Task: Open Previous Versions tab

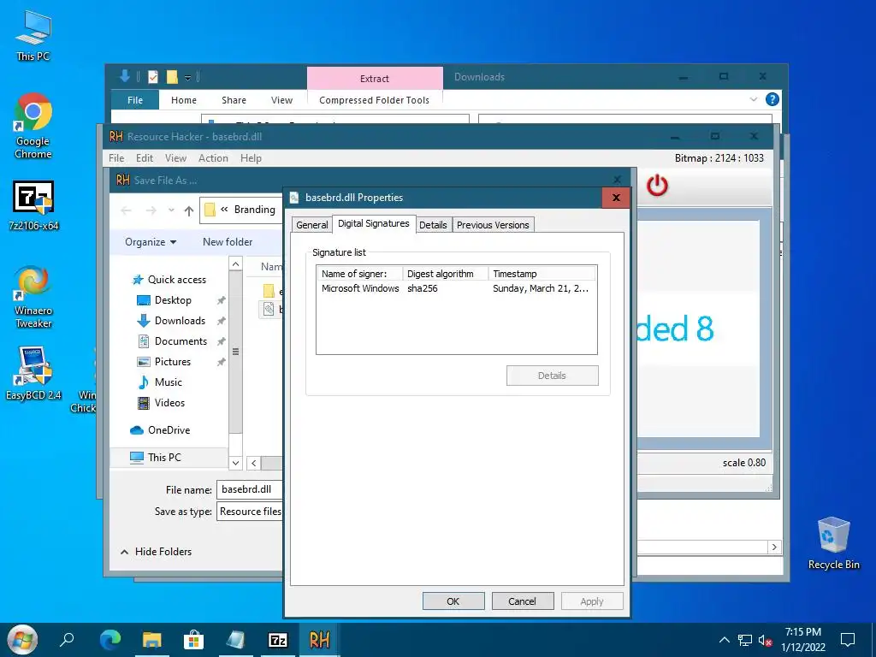Action: pyautogui.click(x=493, y=225)
